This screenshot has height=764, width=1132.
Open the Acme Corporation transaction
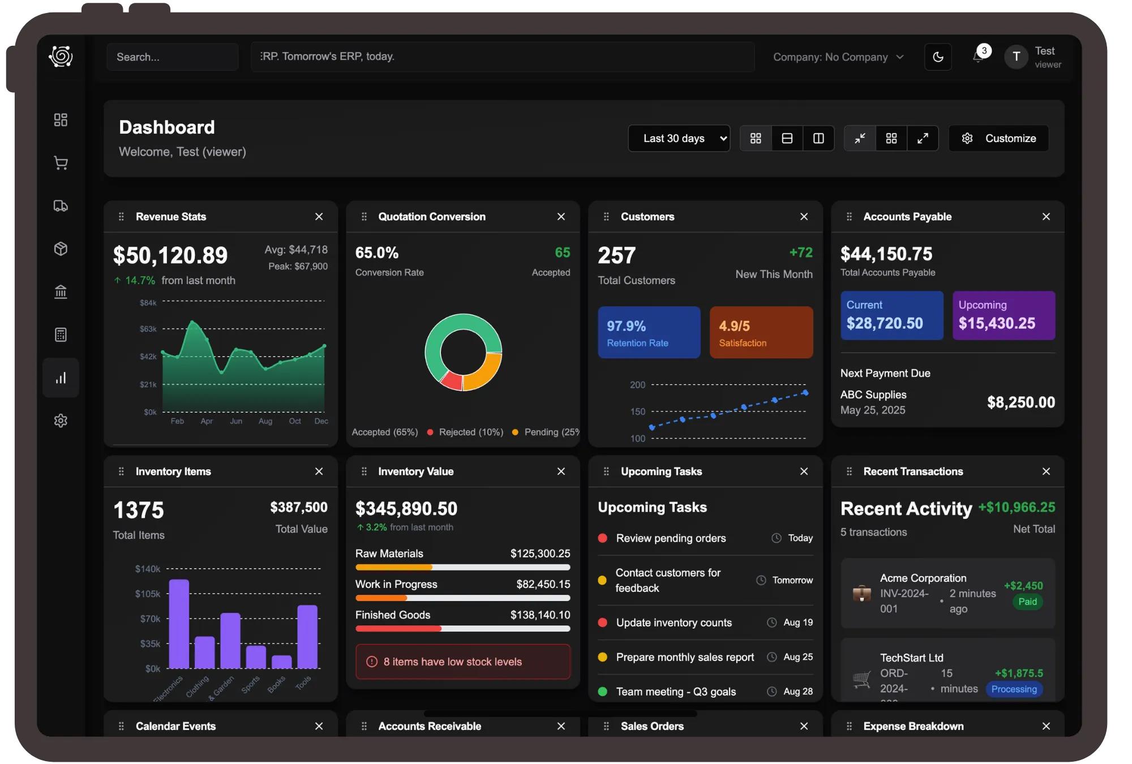[x=948, y=593]
